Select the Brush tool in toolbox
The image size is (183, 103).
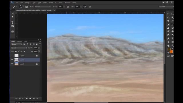pyautogui.click(x=172, y=25)
